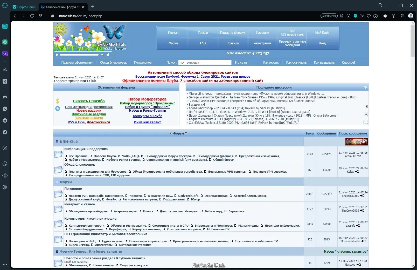
Task: Open the tab grid icon beside reload
Action: coord(41,16)
